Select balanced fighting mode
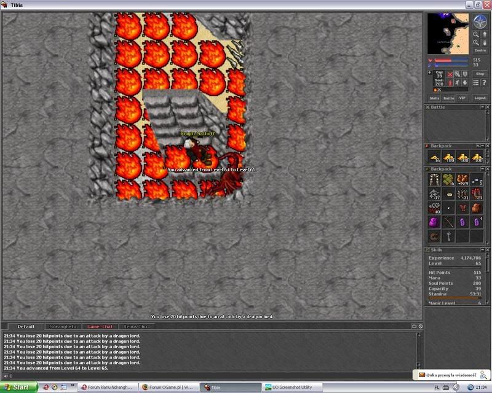The width and height of the screenshot is (492, 393). (458, 74)
